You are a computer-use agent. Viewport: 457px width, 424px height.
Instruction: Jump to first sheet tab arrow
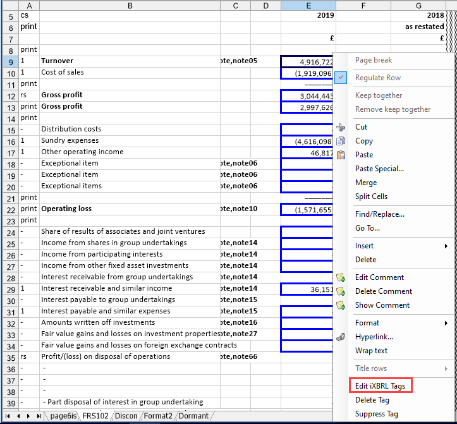8,416
